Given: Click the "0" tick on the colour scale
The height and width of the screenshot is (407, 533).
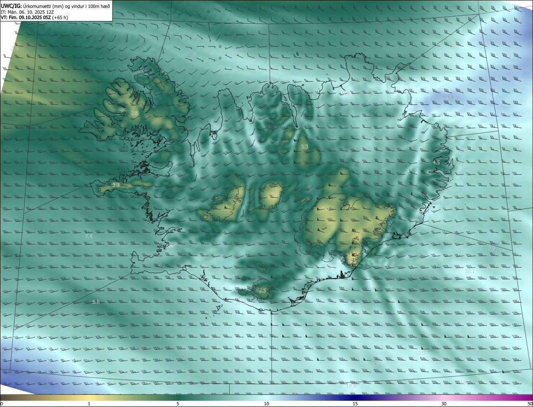Looking at the screenshot, I should [x=2, y=404].
